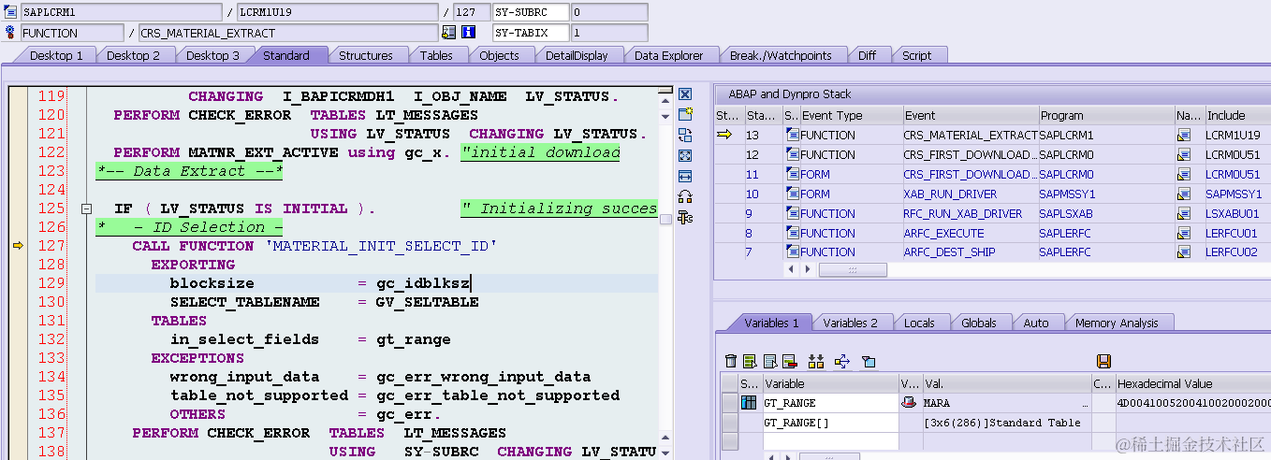Viewport: 1271px width, 460px height.
Task: Click the empty variable name cell in third row
Action: click(829, 440)
